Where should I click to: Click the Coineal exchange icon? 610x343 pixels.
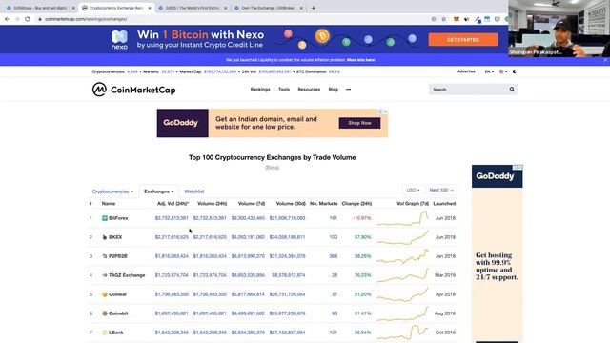(x=105, y=294)
